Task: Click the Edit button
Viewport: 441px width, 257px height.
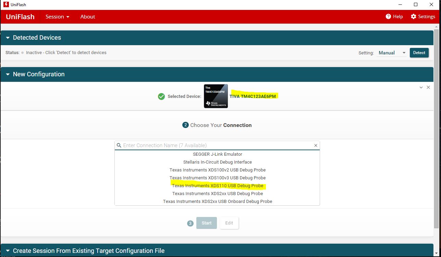Action: (229, 223)
